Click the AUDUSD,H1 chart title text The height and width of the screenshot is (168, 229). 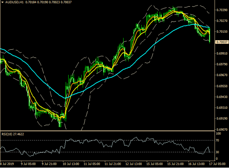point(14,2)
